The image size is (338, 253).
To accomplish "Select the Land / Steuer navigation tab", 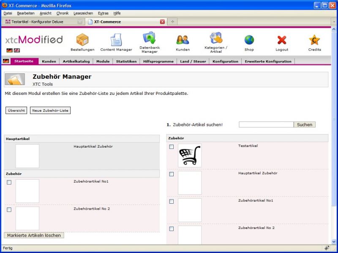I will point(193,61).
